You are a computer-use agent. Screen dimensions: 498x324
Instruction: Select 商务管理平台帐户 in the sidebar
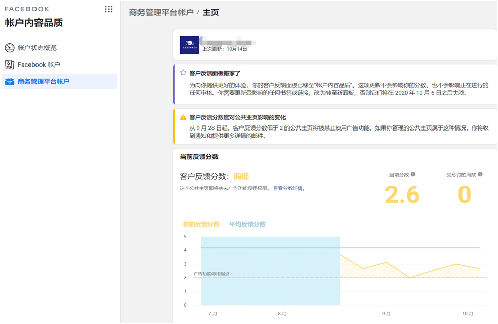point(59,81)
